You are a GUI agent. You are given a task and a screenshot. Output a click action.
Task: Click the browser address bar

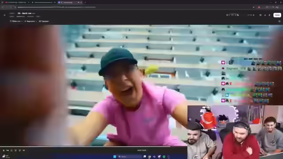[134, 7]
